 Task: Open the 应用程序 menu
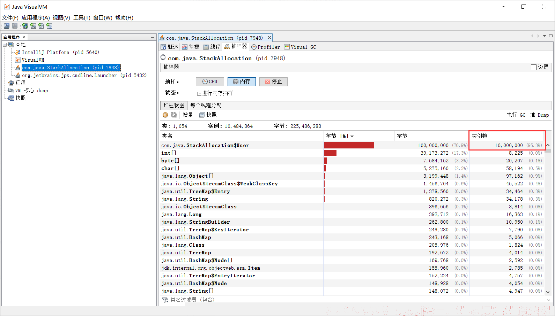tap(36, 18)
